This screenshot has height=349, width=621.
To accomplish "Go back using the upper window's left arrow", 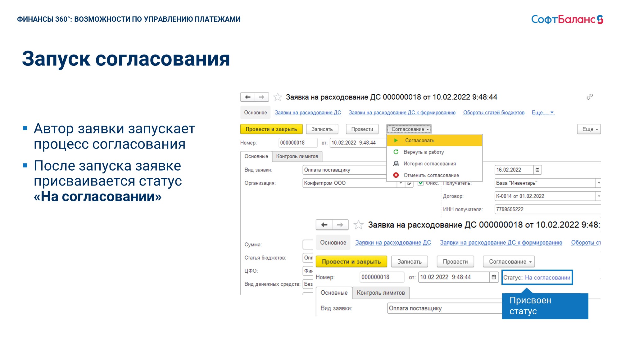I will 248,97.
